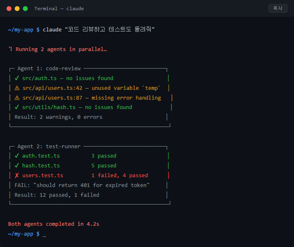Click 'src/utils/hash.ts — no issues found' line

(77, 107)
